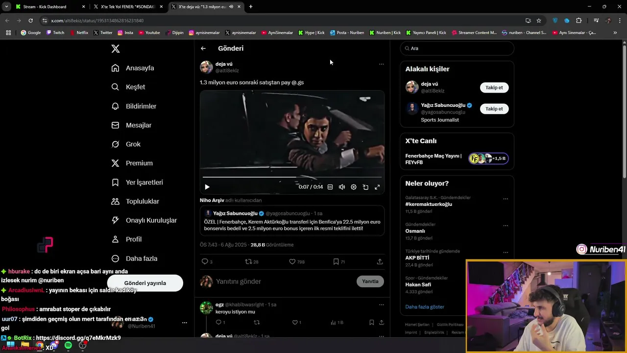Open Fenerbahçe Maç Yayını live broadcast
Image resolution: width=627 pixels, height=353 pixels.
point(457,159)
